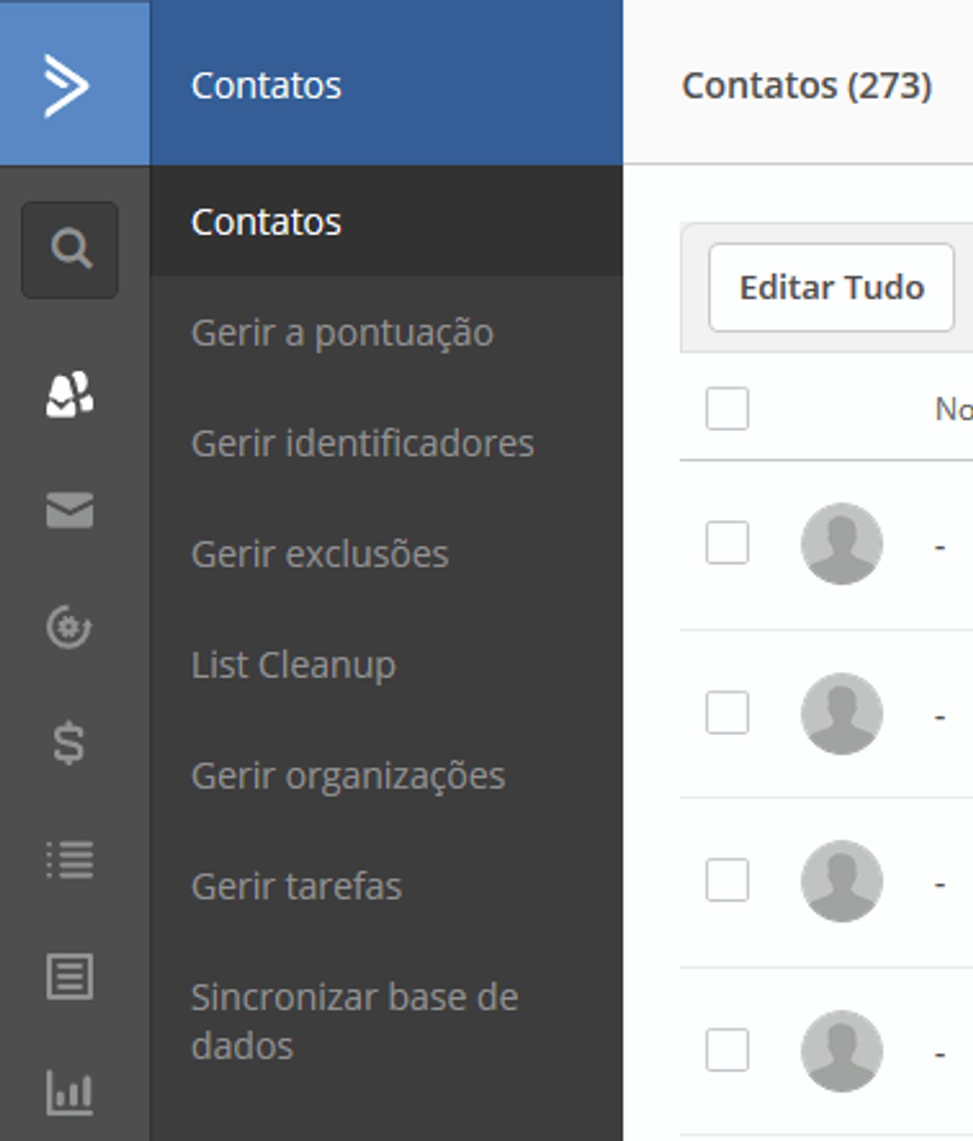The width and height of the screenshot is (973, 1141).
Task: Go to List Cleanup
Action: point(293,665)
